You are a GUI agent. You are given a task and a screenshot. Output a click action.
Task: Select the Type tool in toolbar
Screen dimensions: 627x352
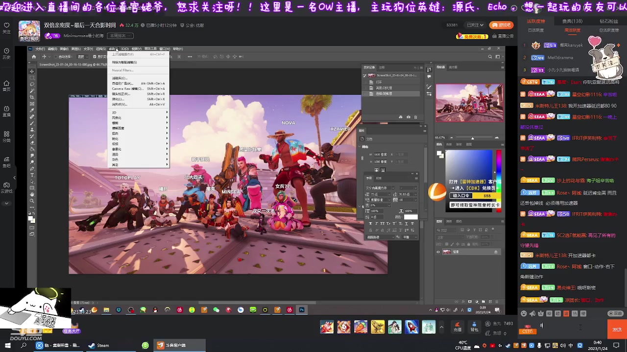[x=32, y=175]
